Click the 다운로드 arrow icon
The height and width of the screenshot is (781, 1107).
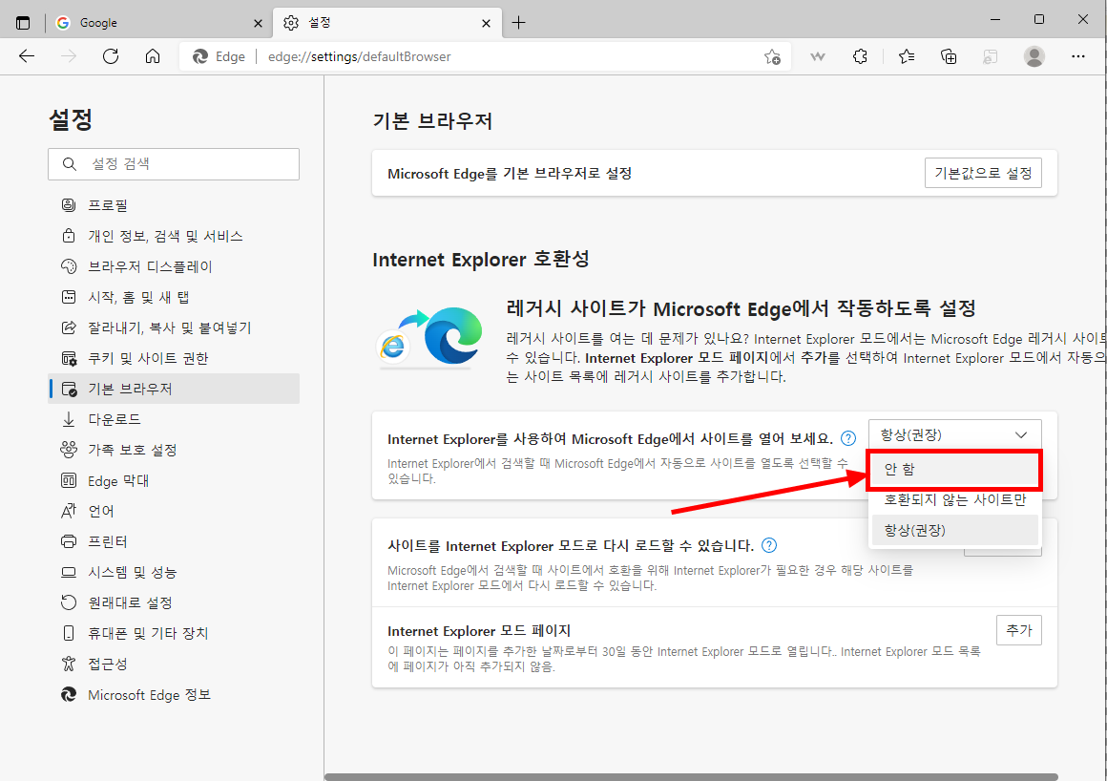69,419
